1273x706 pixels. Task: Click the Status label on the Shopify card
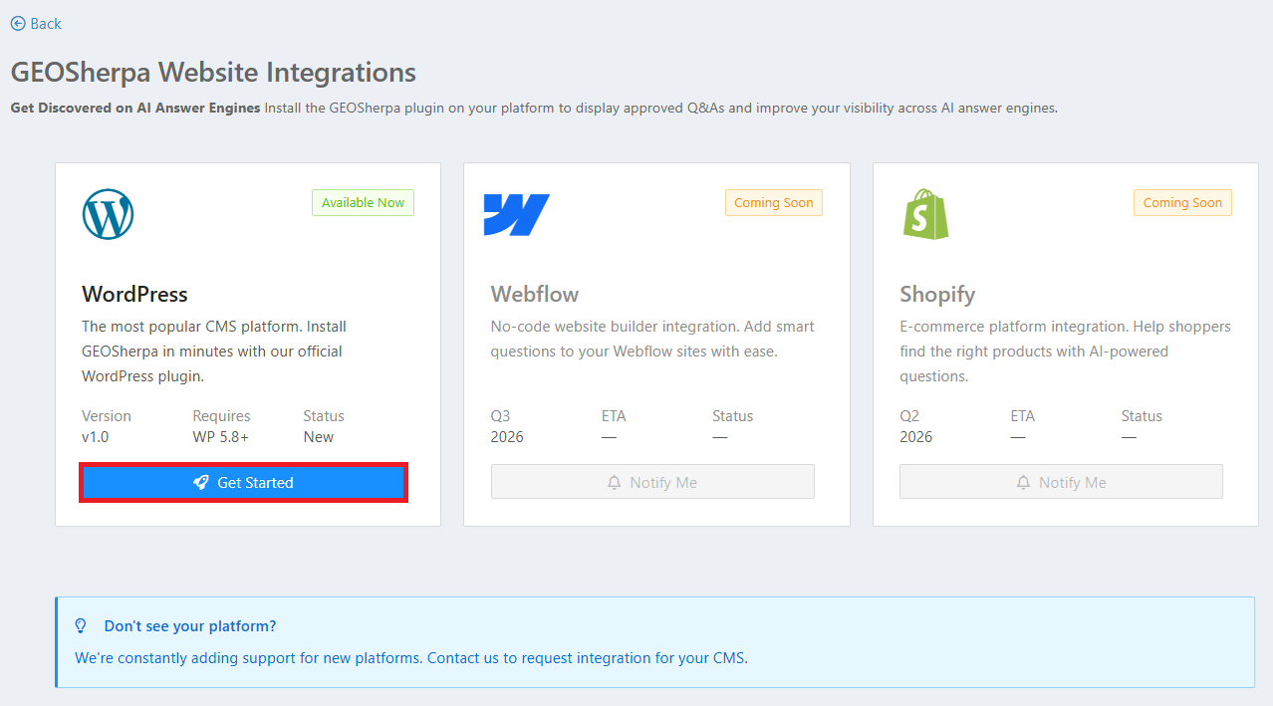pos(1142,416)
